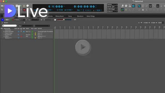Toggle enable for Stereo Mix Bus track
165x93 pixels.
coord(18,32)
